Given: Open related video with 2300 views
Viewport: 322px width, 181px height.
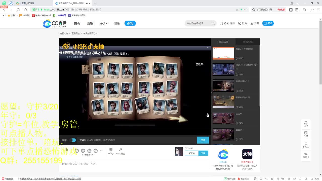Looking at the screenshot, I should pyautogui.click(x=223, y=134).
